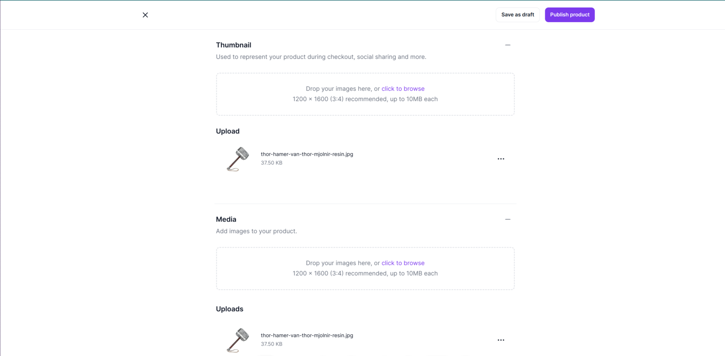Click the Uploads heading label
725x356 pixels.
(229, 309)
